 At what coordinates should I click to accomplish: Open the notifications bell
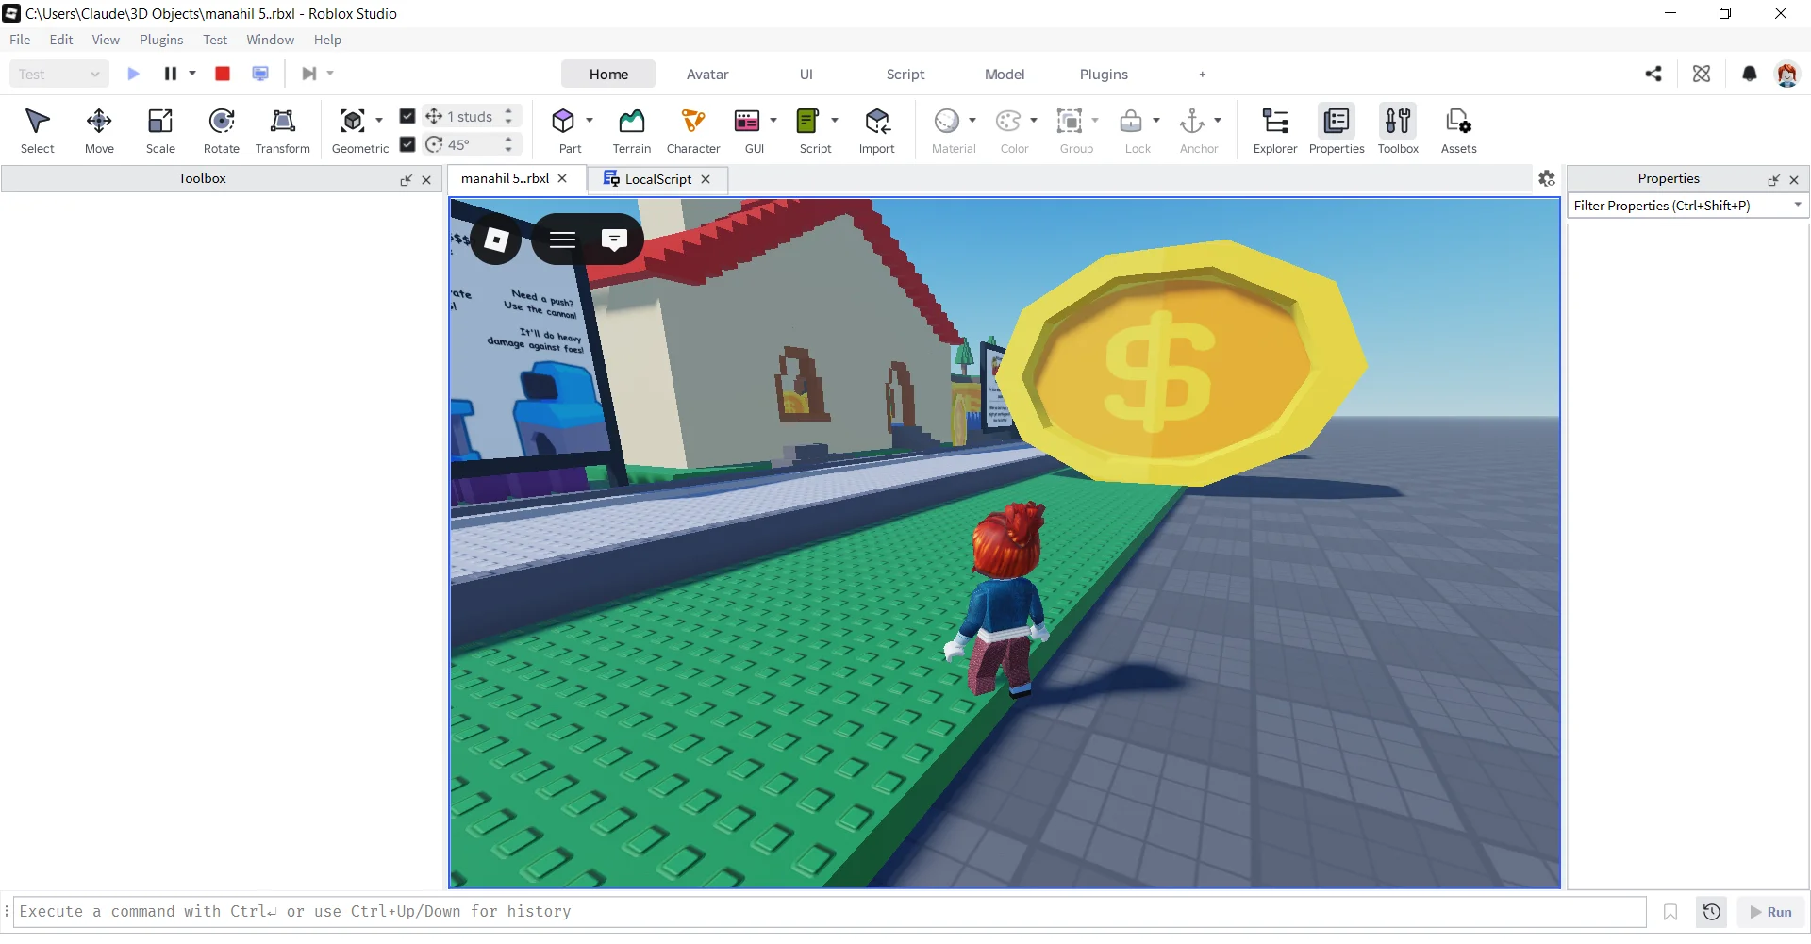(x=1750, y=74)
